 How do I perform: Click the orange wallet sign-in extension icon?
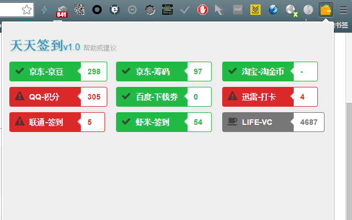326,10
